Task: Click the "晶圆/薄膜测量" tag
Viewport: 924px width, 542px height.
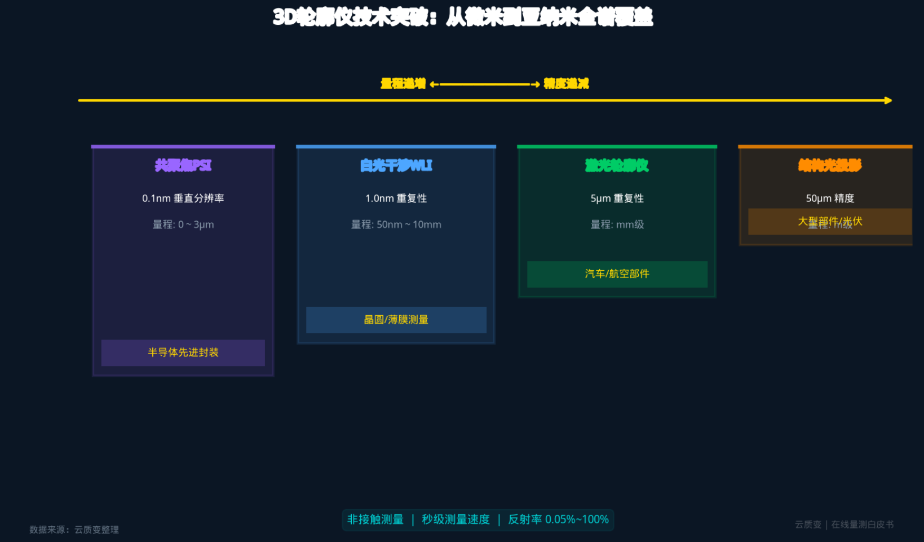Action: tap(396, 320)
